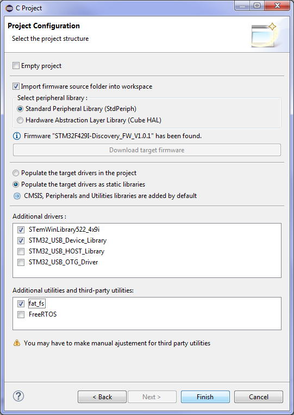Uncheck the fat_fs utility
Screen dimensions: 294x415
21,303
